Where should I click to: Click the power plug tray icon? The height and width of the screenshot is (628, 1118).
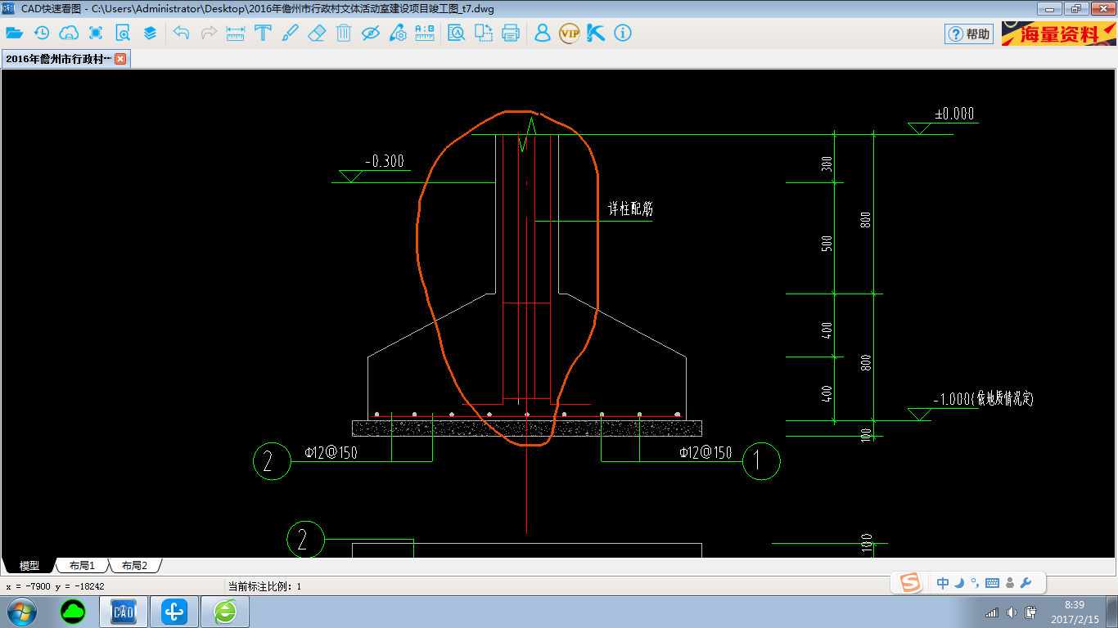1031,612
